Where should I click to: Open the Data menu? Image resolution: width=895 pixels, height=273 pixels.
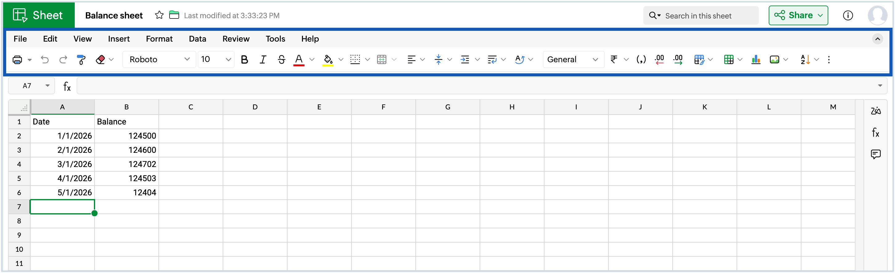point(197,39)
